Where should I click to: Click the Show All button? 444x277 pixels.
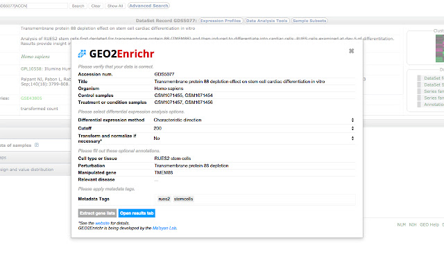click(115, 6)
